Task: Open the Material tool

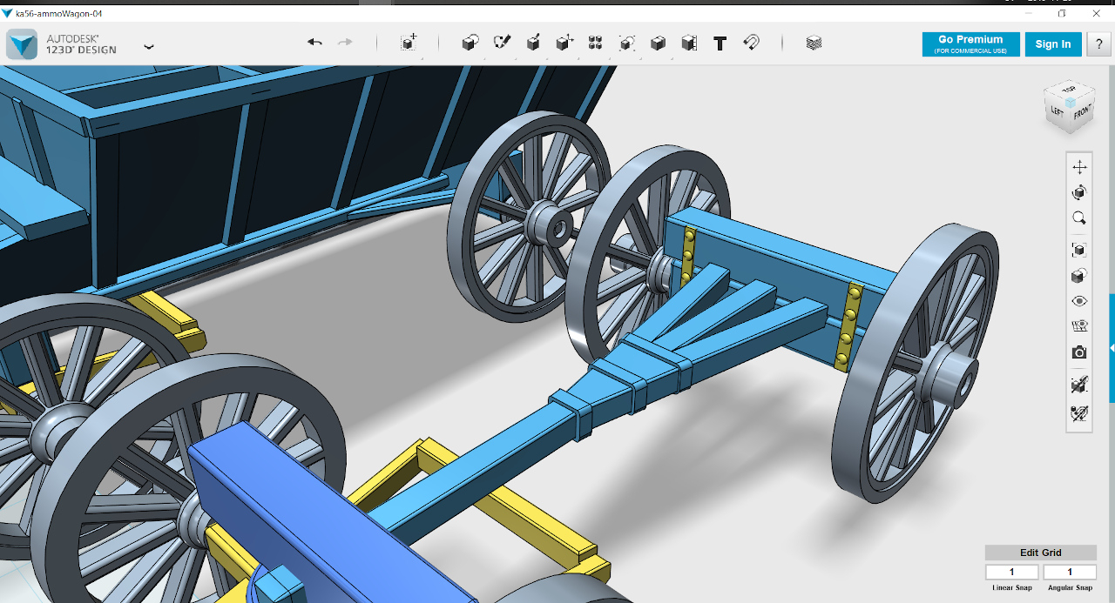Action: tap(814, 43)
